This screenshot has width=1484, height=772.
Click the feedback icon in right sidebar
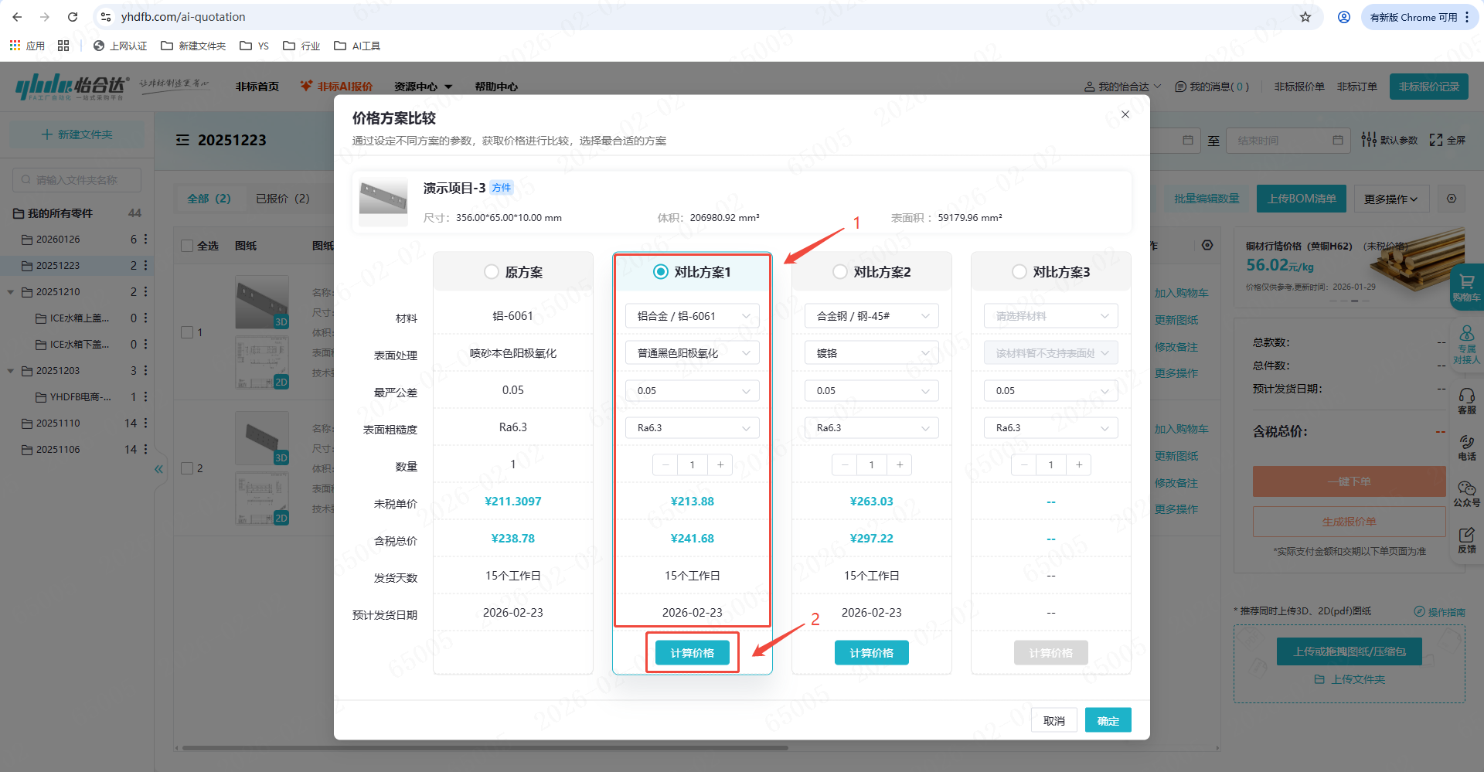1466,539
